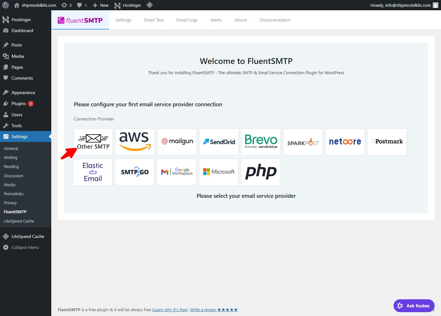Select the Brevo provider tile
The height and width of the screenshot is (316, 441).
[x=261, y=142]
